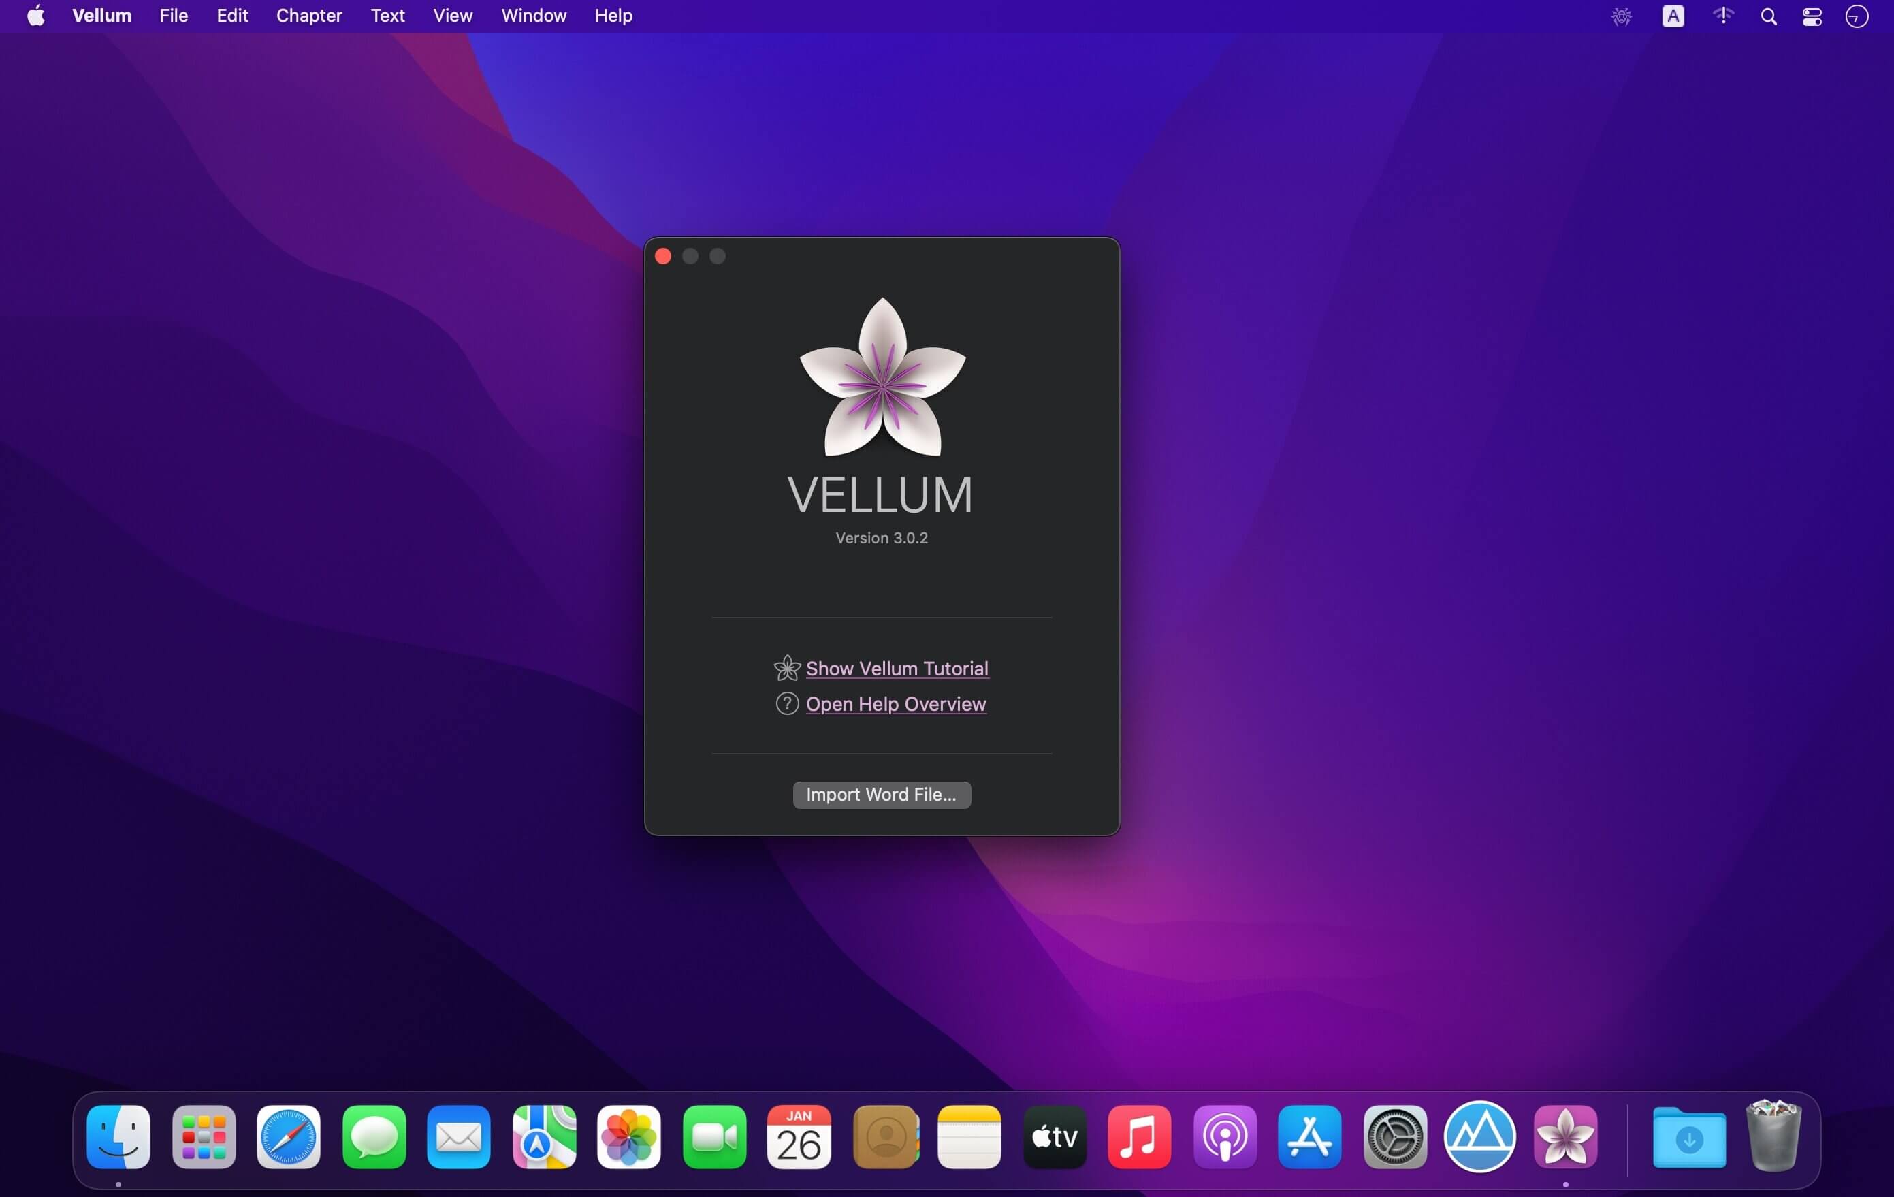1894x1197 pixels.
Task: Open Podcasts from the Dock
Action: (1225, 1136)
